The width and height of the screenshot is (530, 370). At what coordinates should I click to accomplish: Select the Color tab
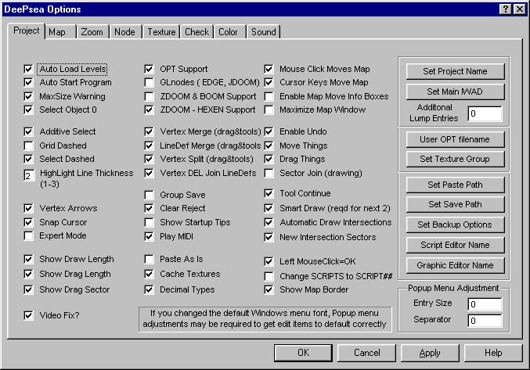(x=228, y=32)
